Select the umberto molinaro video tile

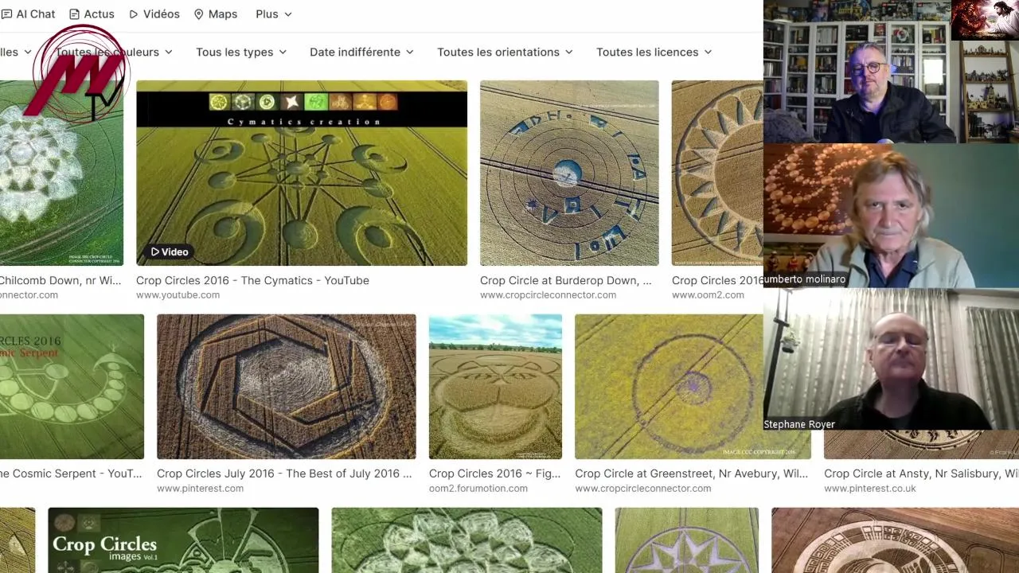click(891, 216)
